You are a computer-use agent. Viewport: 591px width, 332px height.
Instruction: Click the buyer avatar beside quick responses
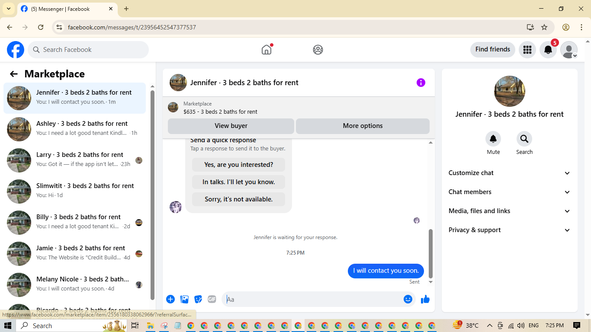176,207
